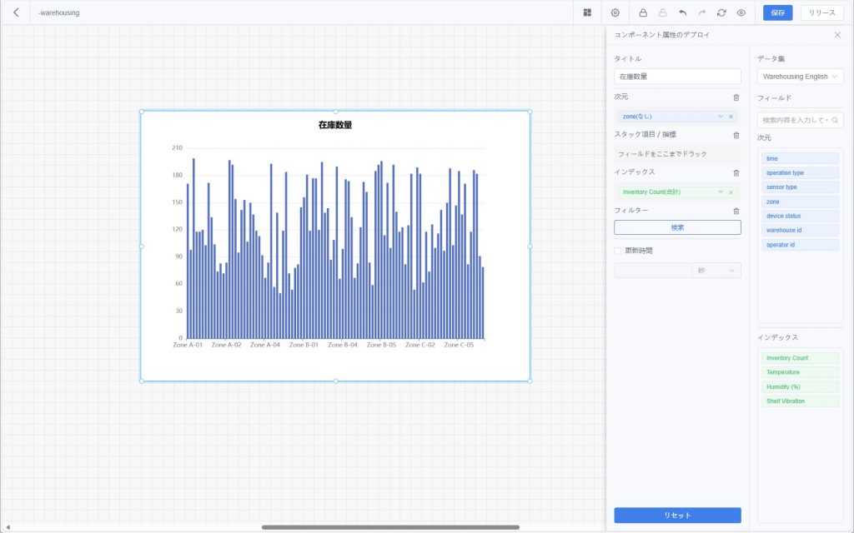This screenshot has height=533, width=854.
Task: Click the 保存 save button
Action: [x=777, y=12]
